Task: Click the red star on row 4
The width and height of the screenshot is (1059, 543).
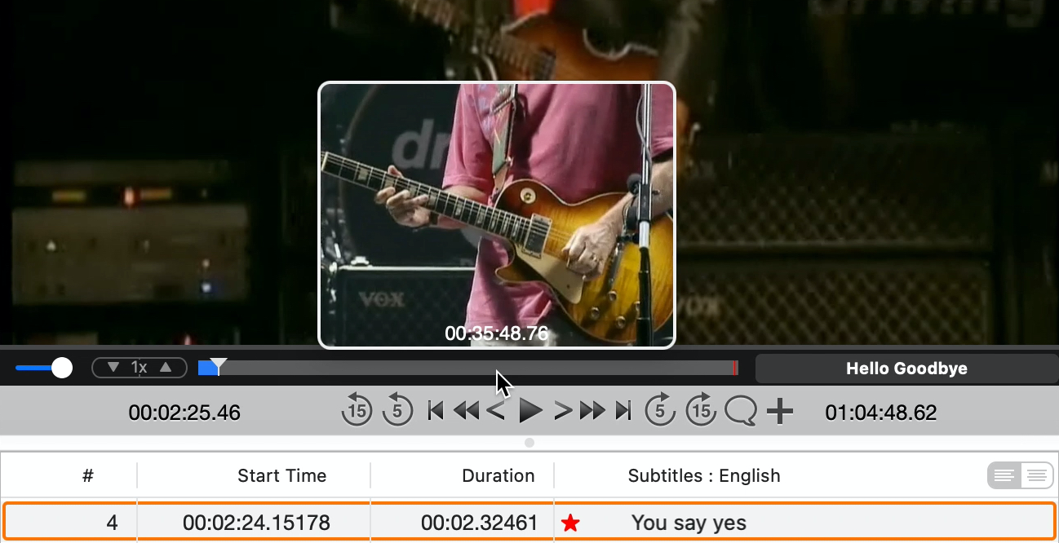Action: pyautogui.click(x=571, y=523)
